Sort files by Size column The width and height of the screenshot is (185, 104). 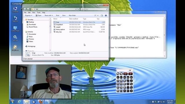[98, 19]
